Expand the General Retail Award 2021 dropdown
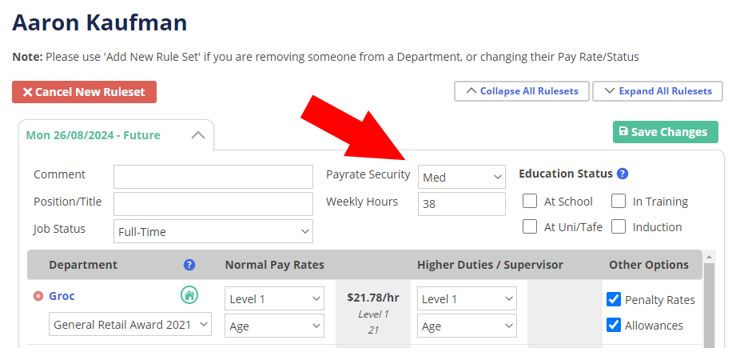736x348 pixels. pyautogui.click(x=130, y=324)
